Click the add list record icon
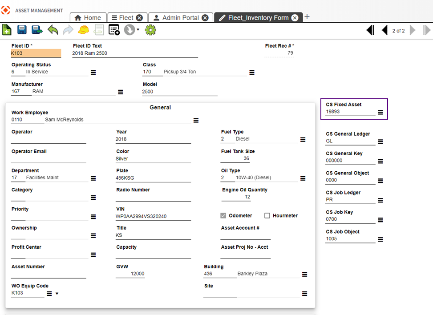The image size is (433, 315). [114, 30]
